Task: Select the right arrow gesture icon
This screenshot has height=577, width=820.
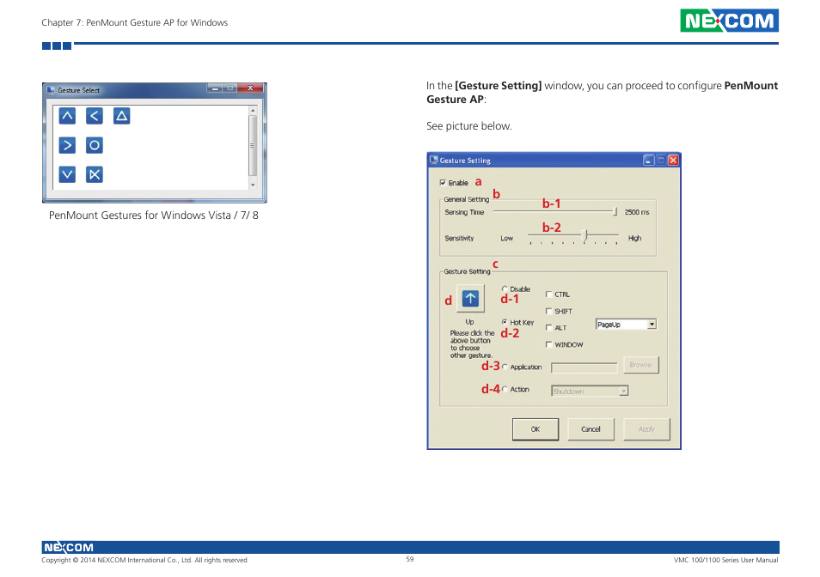Action: tap(67, 145)
